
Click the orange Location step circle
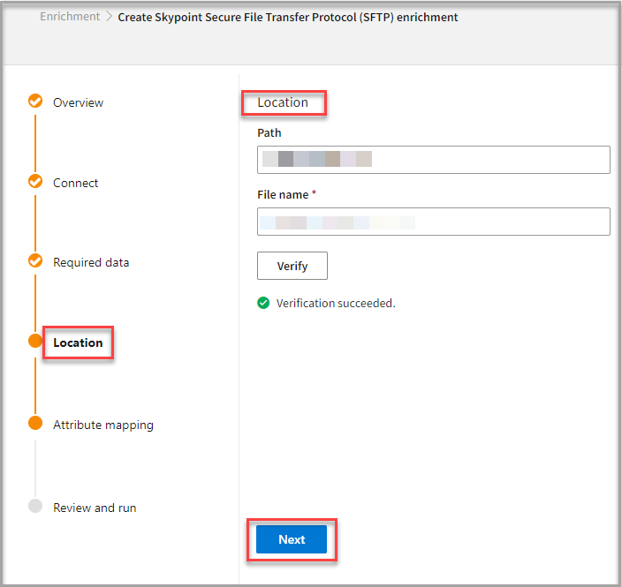coord(35,342)
